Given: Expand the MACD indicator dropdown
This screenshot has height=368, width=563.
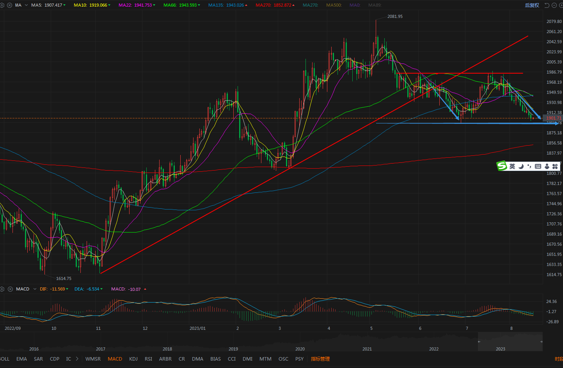Looking at the screenshot, I should pos(35,289).
